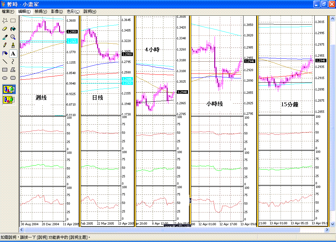Select the Rounded Rectangle tool

13,78
